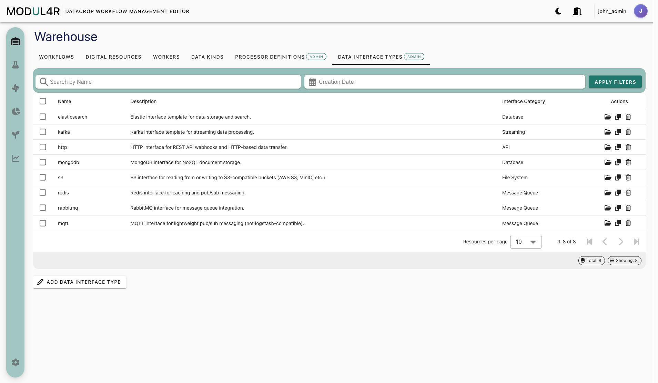Screen dimensions: 658x383
Task: Check the redis row checkbox
Action: pos(43,193)
